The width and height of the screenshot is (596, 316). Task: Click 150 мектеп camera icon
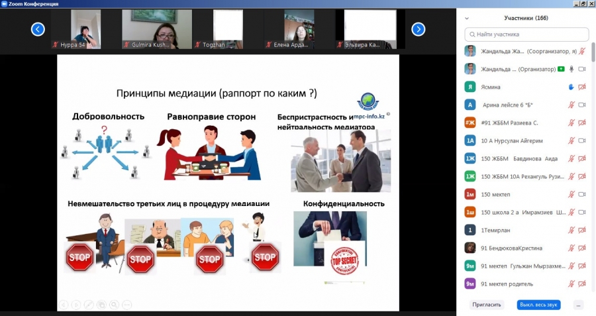[x=582, y=194]
